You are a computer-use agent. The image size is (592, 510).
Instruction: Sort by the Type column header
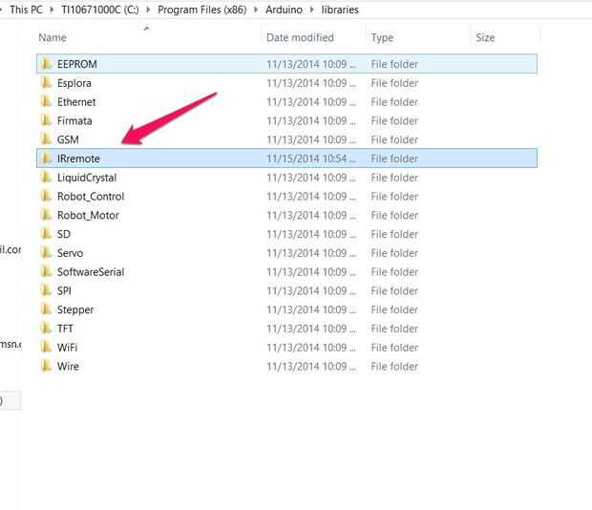382,38
